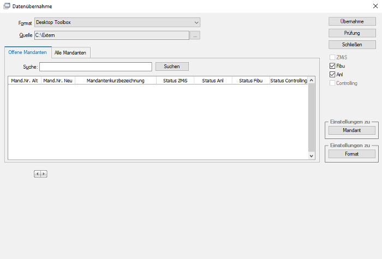Click the Suchen button
This screenshot has width=382, height=259.
pyautogui.click(x=172, y=67)
